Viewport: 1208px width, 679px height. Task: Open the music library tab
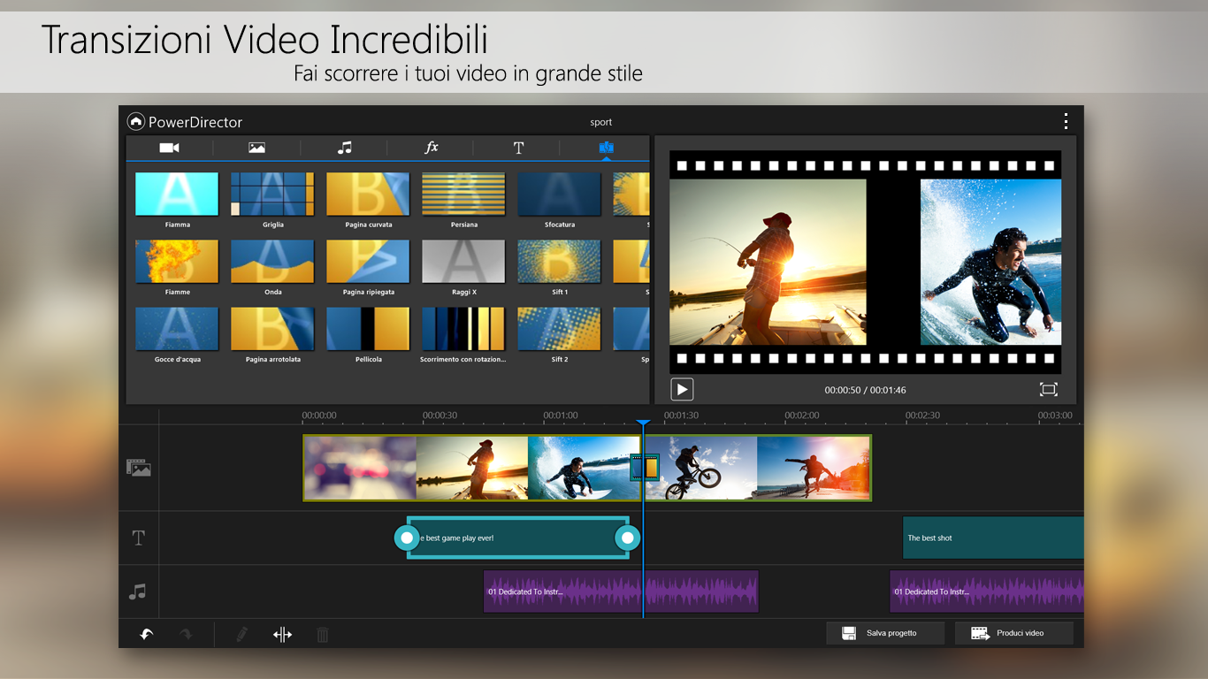pos(344,148)
